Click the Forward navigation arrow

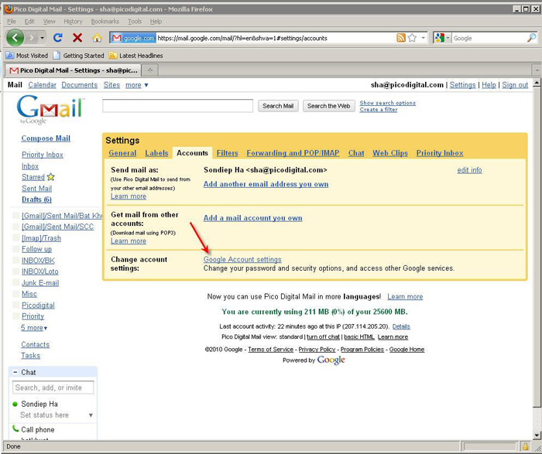click(32, 38)
